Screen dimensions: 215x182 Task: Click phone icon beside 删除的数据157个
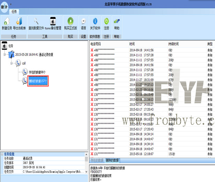click(25, 81)
